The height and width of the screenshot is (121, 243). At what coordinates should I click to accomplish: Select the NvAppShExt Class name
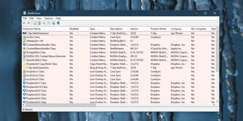tap(36, 52)
